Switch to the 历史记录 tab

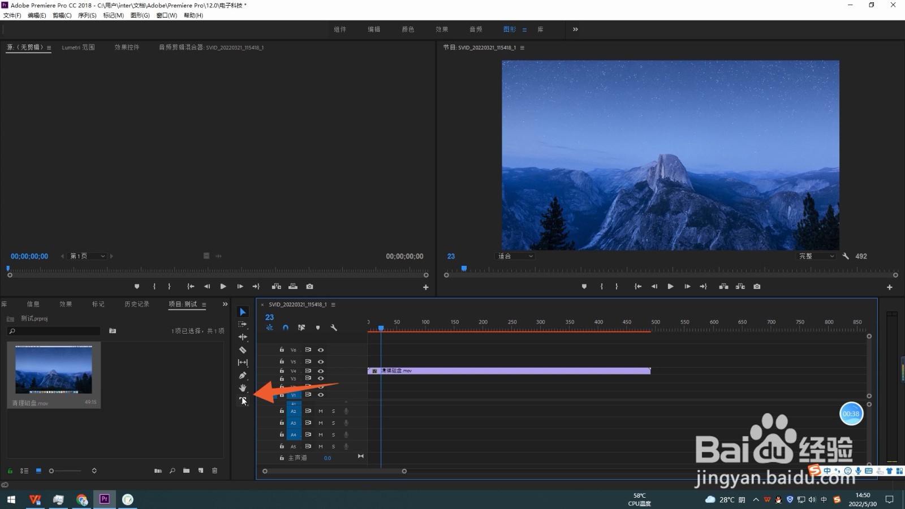137,304
